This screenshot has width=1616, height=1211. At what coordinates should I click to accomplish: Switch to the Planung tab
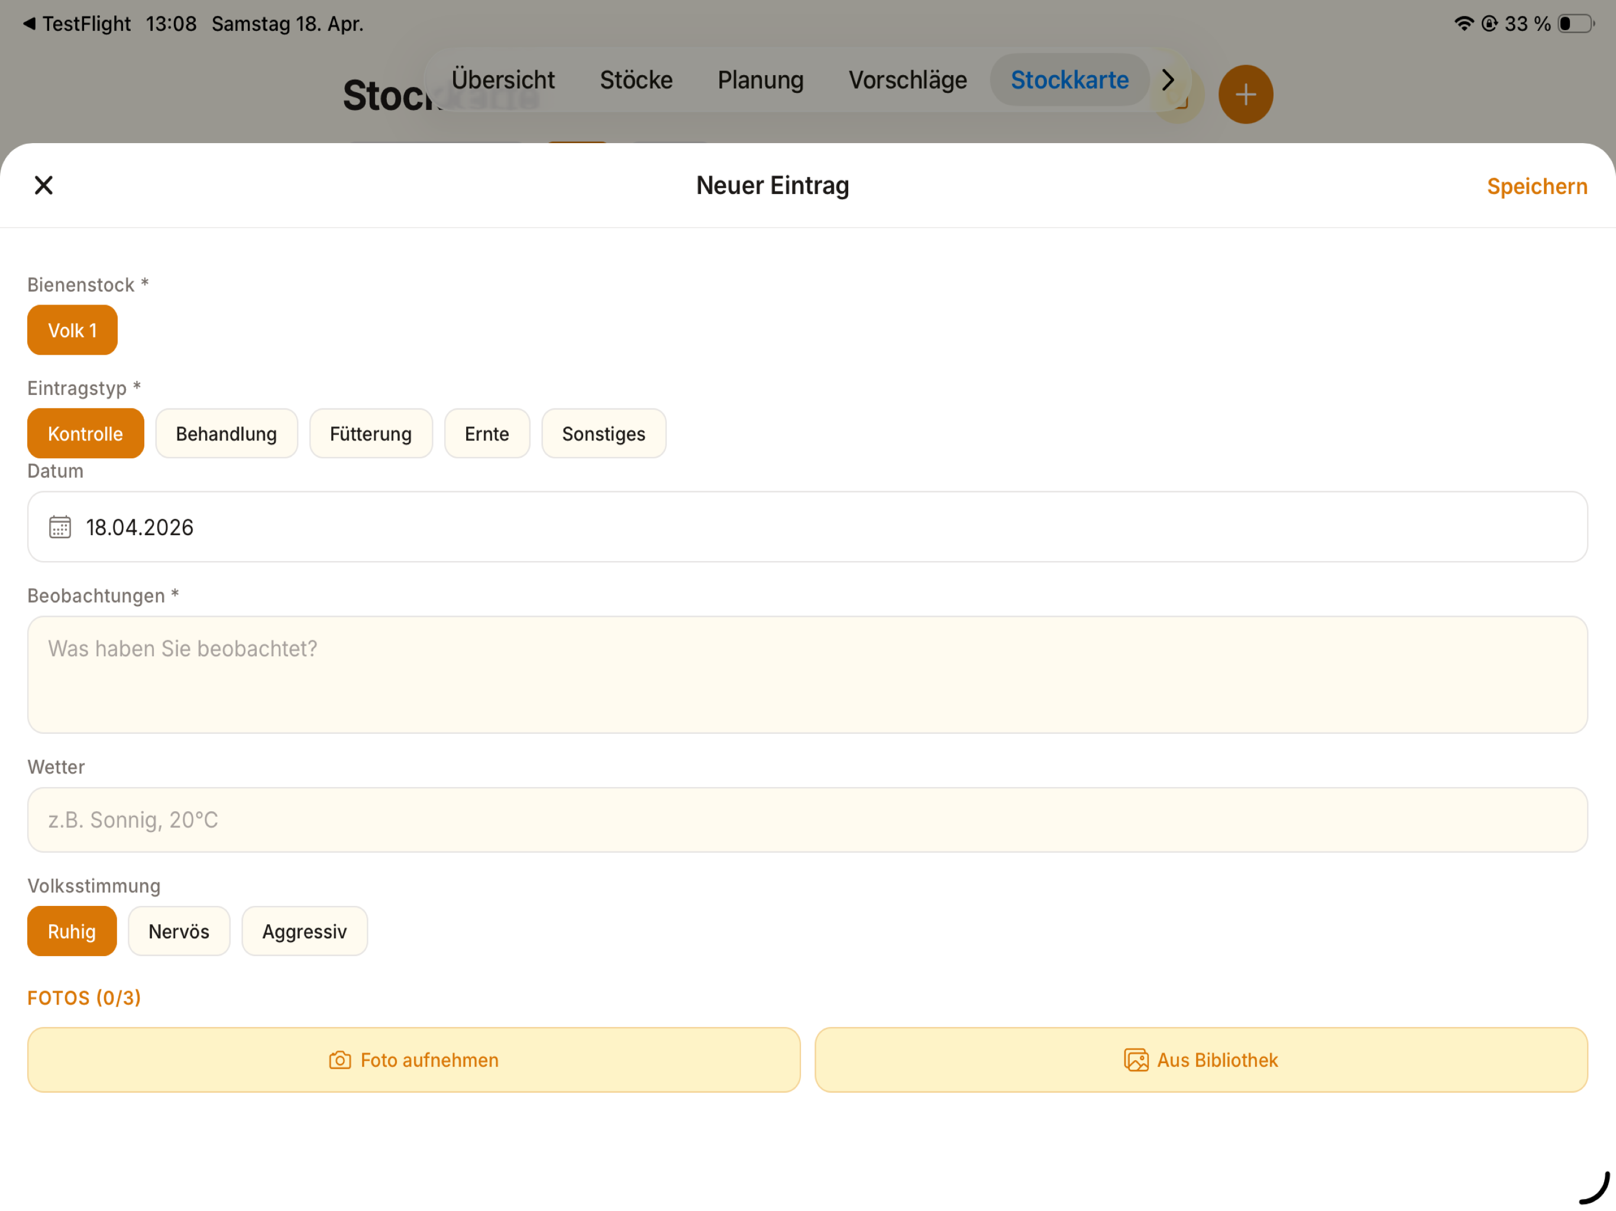(x=761, y=80)
